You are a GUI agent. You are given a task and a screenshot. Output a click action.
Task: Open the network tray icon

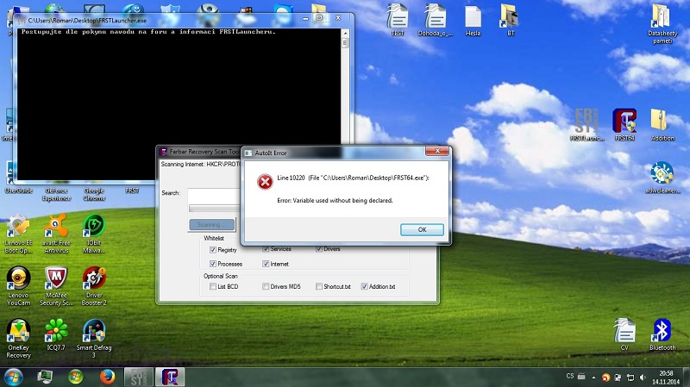click(x=630, y=378)
